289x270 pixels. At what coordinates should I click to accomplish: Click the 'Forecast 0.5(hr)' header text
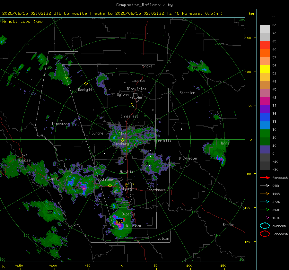pyautogui.click(x=202, y=13)
